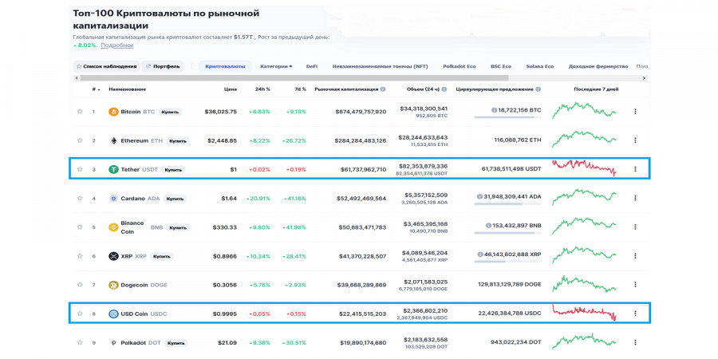Image resolution: width=718 pixels, height=359 pixels.
Task: Click the USD Coin logo icon
Action: coord(113,314)
